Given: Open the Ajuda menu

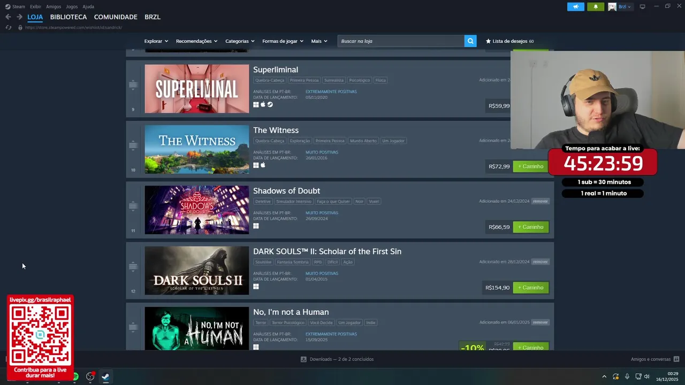Looking at the screenshot, I should coord(88,6).
